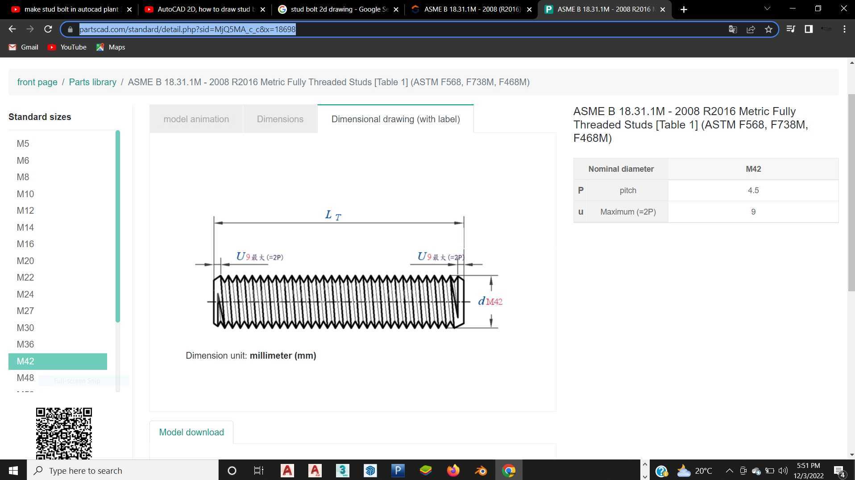Open the volume control in system tray
This screenshot has height=480, width=855.
[x=783, y=471]
